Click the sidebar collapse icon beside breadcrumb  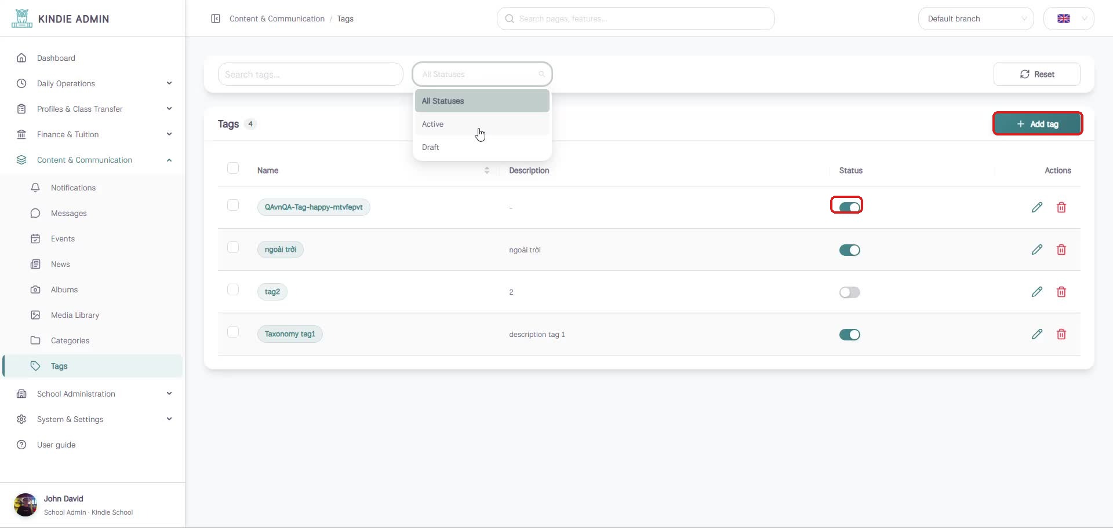coord(216,19)
